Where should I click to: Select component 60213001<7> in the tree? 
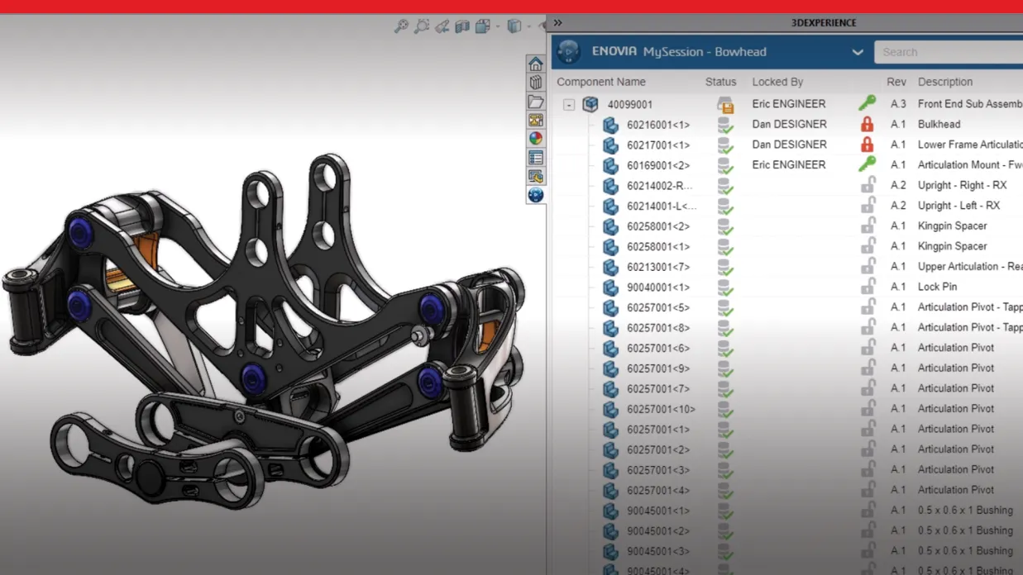coord(657,266)
